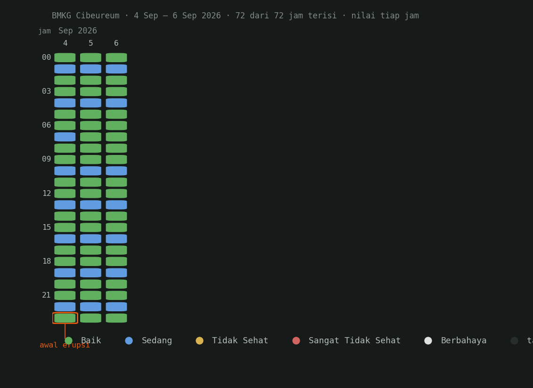The image size is (533, 388).
Task: Select the 6 Sep cell at hour 00
Action: 116,57
